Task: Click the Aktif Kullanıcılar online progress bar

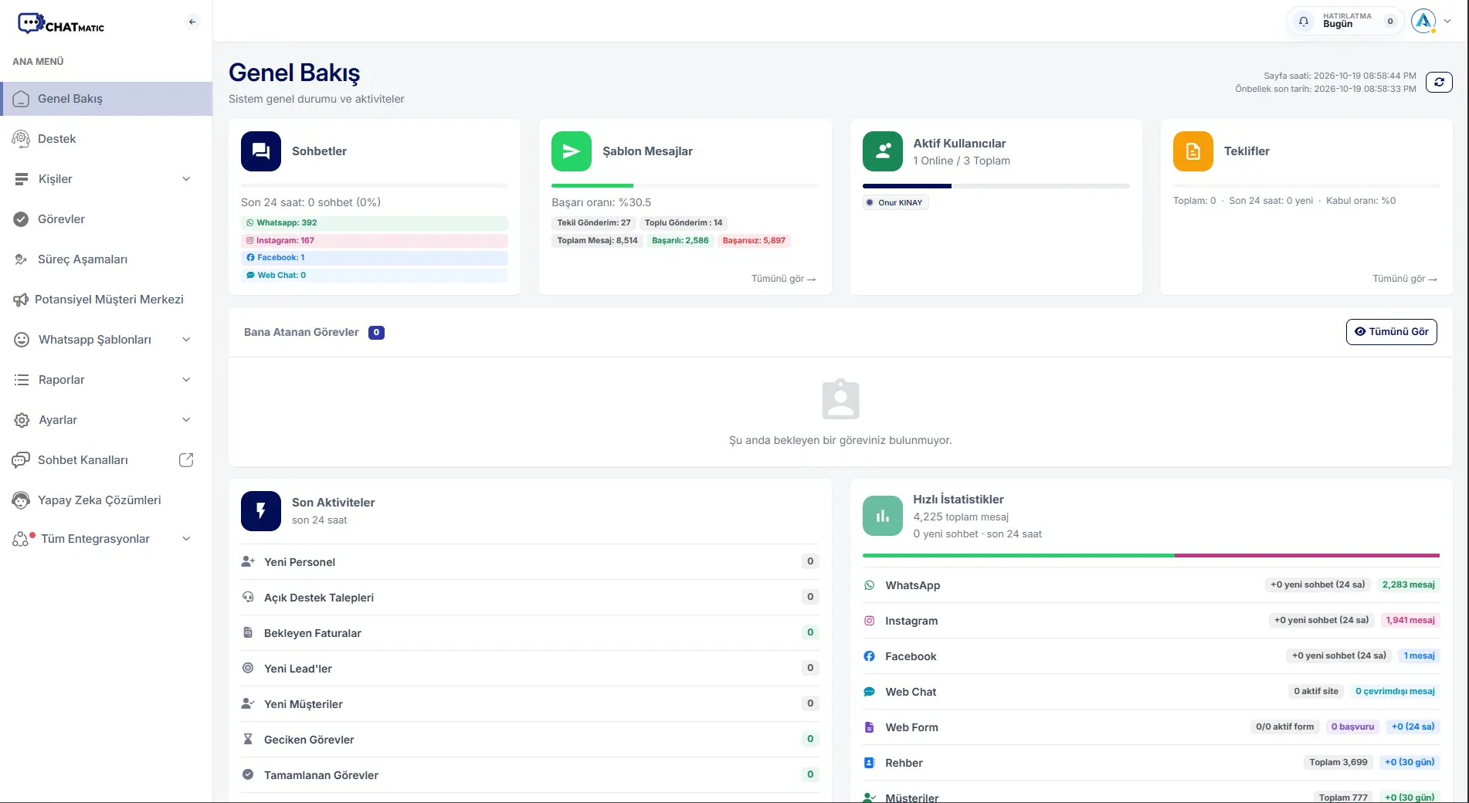Action: (996, 185)
